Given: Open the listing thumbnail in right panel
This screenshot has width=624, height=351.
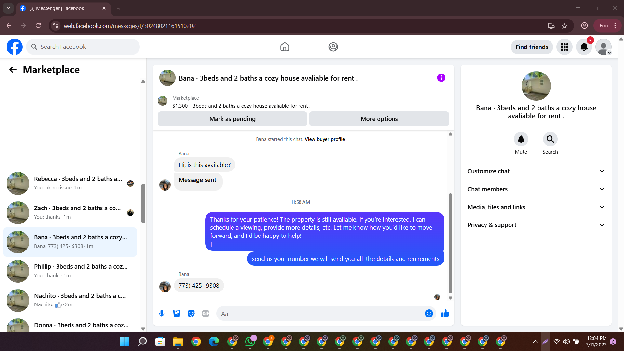Looking at the screenshot, I should point(536,86).
